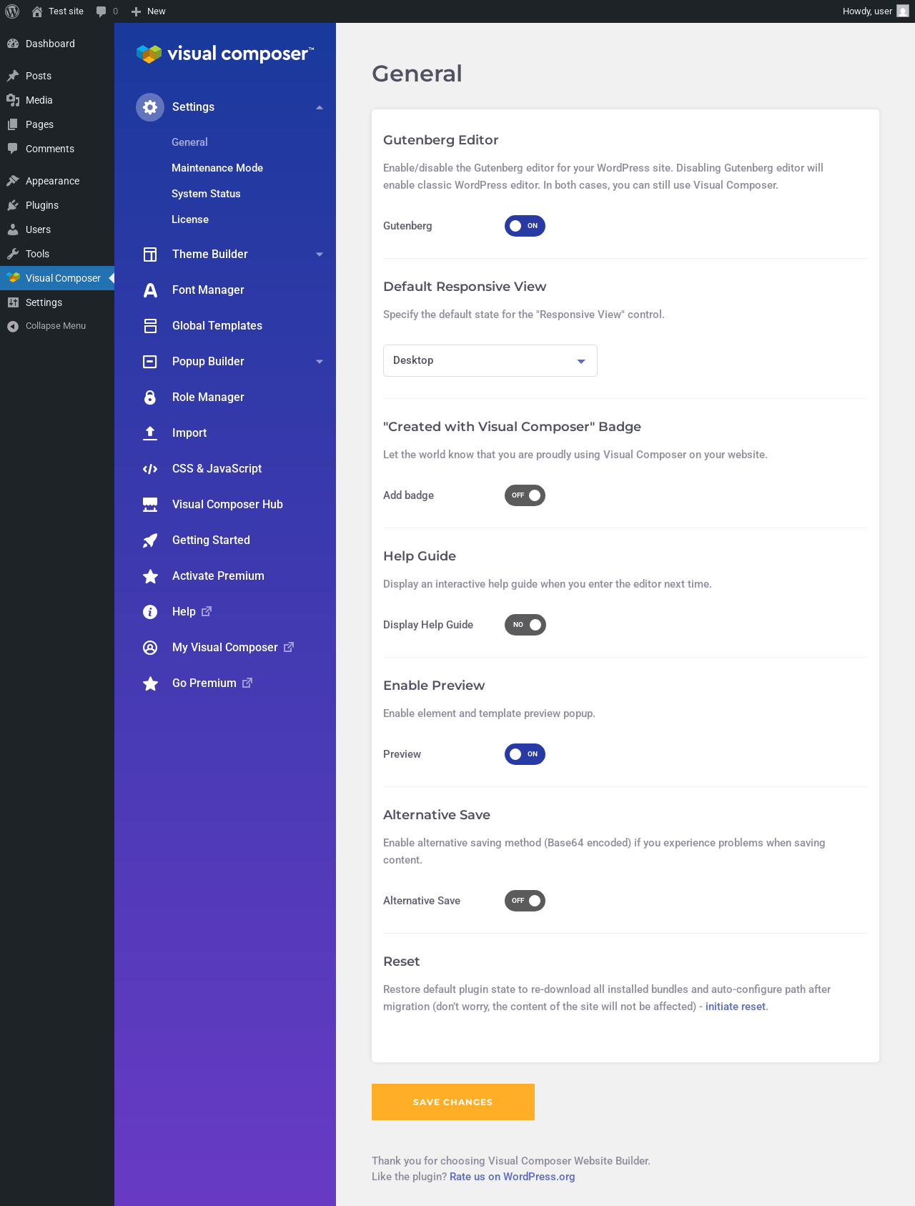Image resolution: width=915 pixels, height=1206 pixels.
Task: Click the user avatar in top bar
Action: [x=903, y=11]
